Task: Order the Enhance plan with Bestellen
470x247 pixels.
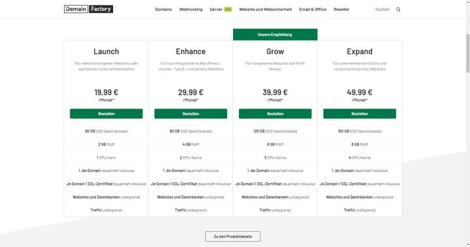Action: (x=191, y=114)
